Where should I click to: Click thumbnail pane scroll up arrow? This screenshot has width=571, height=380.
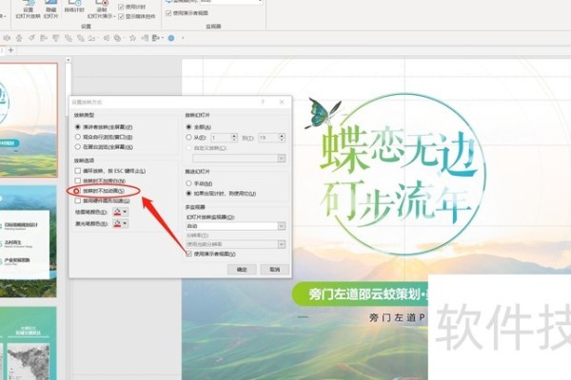[69, 60]
